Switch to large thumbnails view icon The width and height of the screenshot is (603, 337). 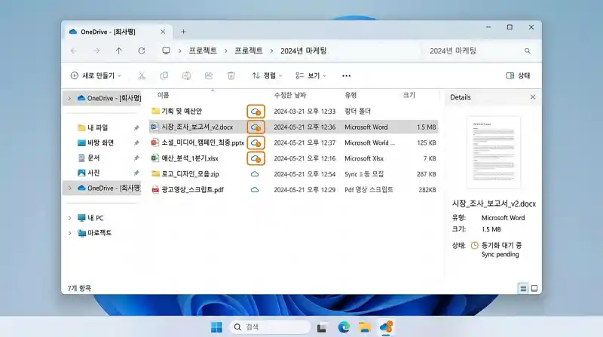pos(534,288)
